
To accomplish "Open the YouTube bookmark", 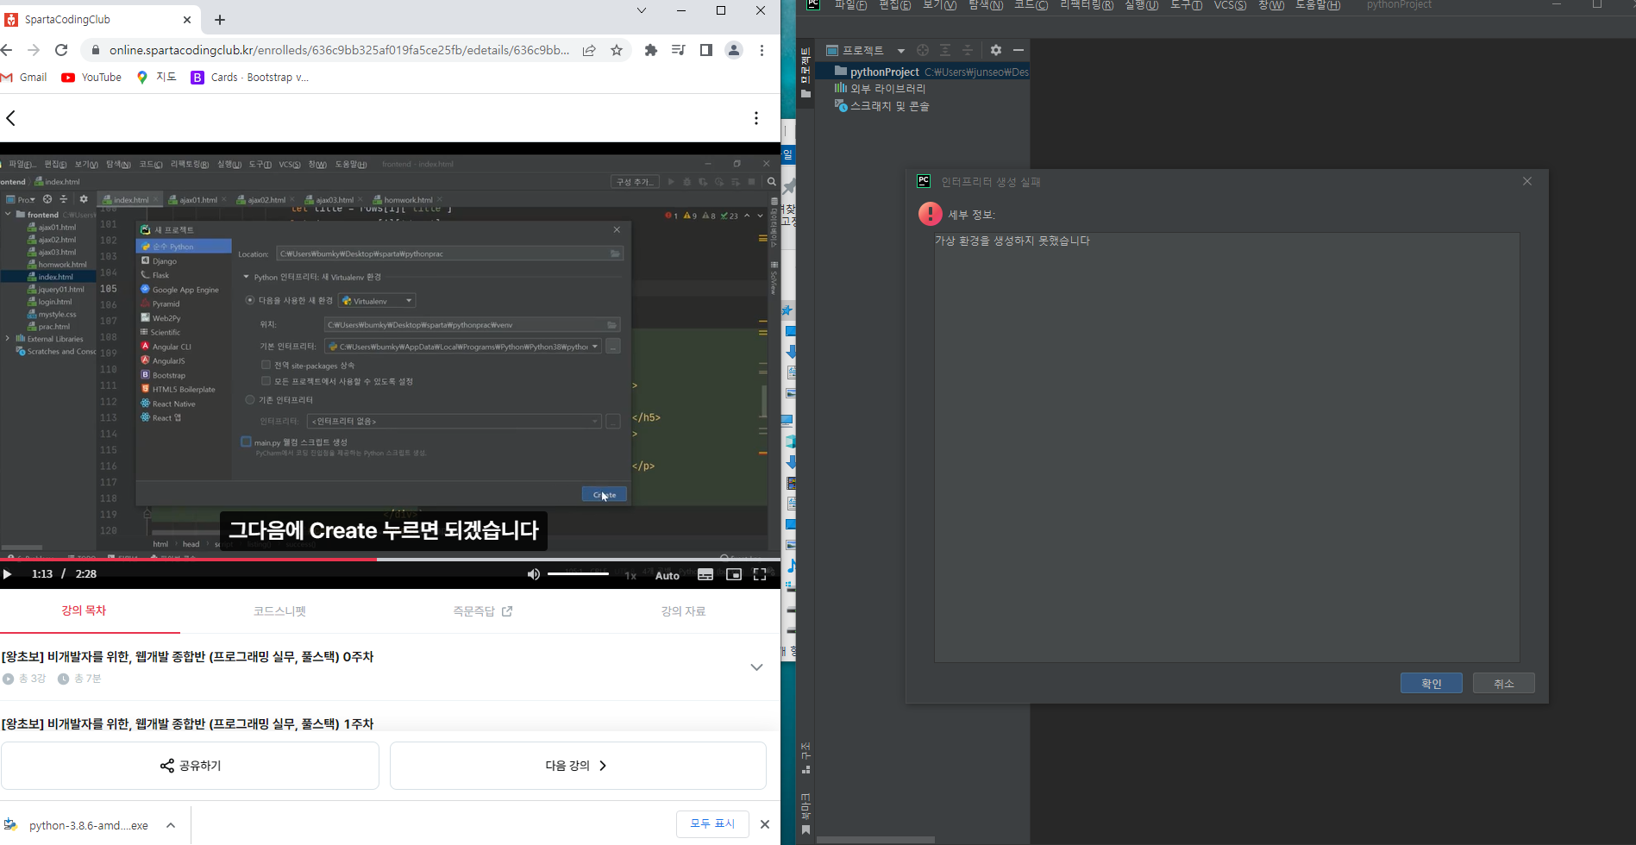I will pyautogui.click(x=91, y=77).
